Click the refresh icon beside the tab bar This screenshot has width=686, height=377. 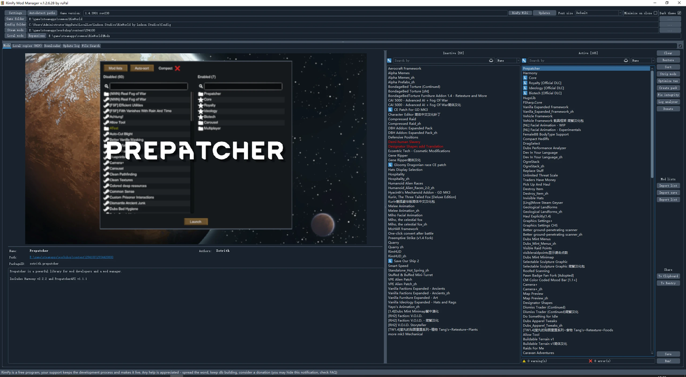[x=680, y=46]
